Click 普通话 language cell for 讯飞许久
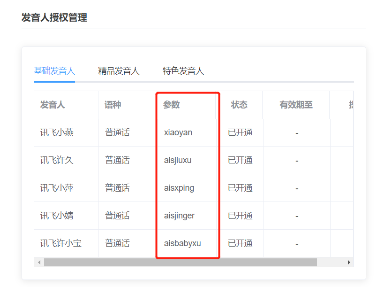The height and width of the screenshot is (287, 392). pos(117,160)
